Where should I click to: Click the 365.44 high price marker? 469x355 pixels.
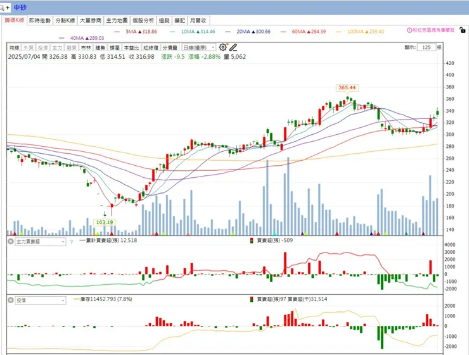[x=347, y=87]
